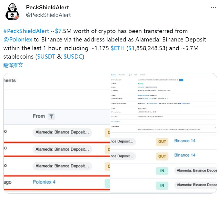
Task: Switch to the Overview tab
Action: (114, 75)
